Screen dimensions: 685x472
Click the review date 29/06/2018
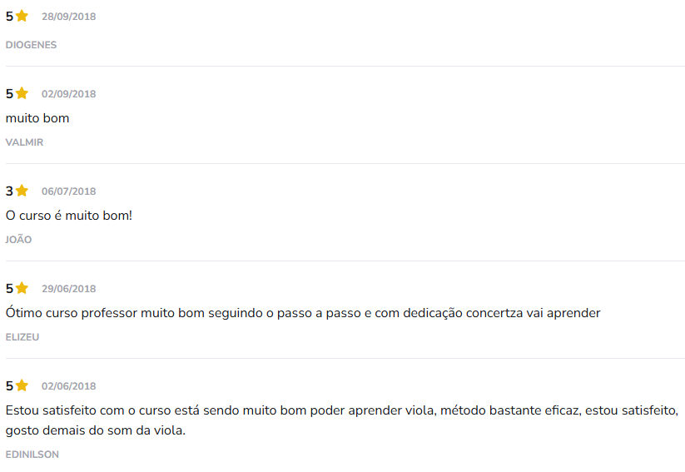click(68, 289)
